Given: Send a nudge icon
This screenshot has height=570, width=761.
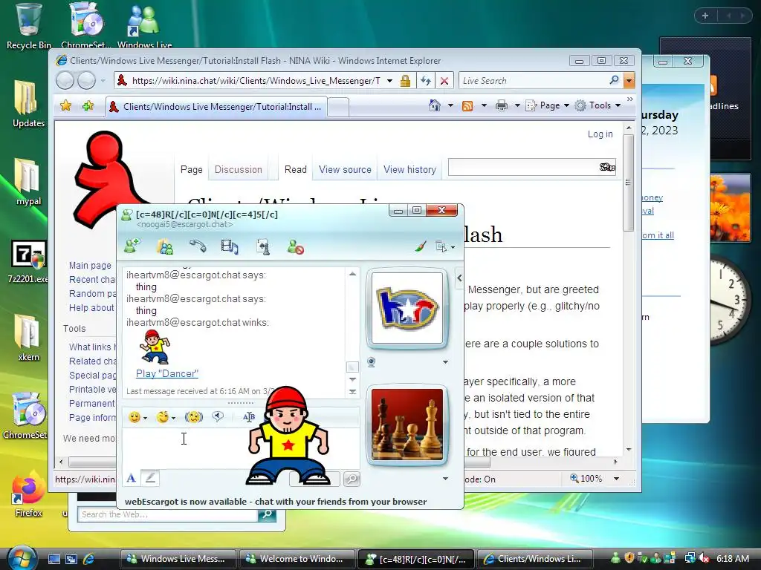Looking at the screenshot, I should tap(194, 417).
